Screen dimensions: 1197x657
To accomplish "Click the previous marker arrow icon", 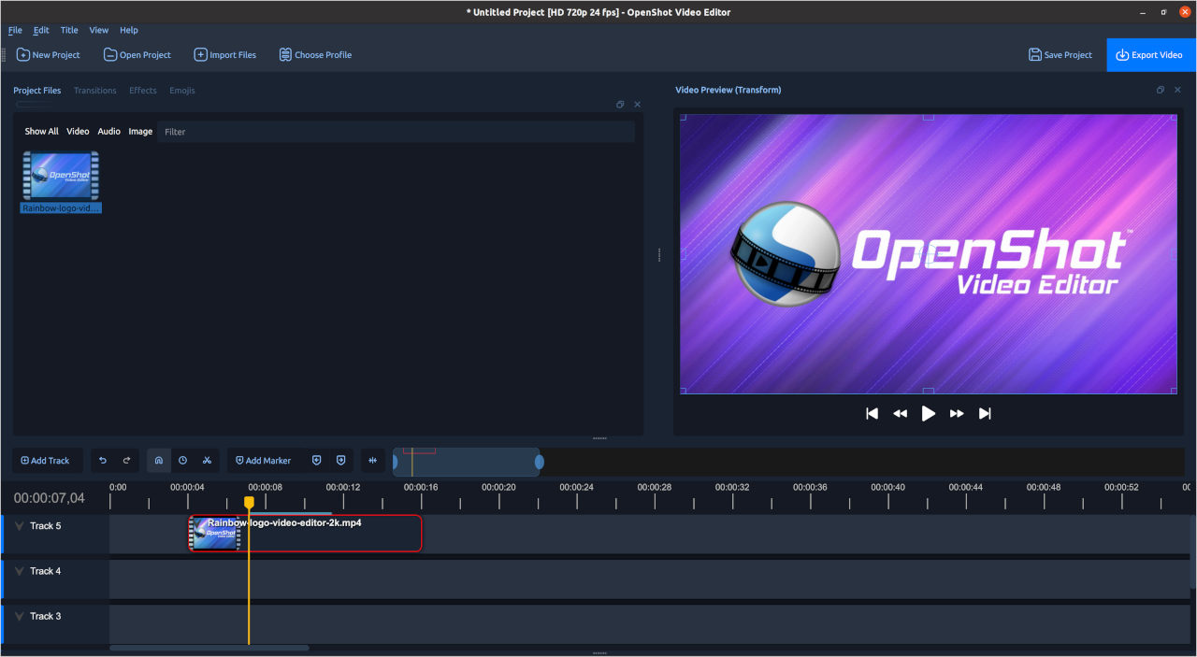I will [316, 460].
